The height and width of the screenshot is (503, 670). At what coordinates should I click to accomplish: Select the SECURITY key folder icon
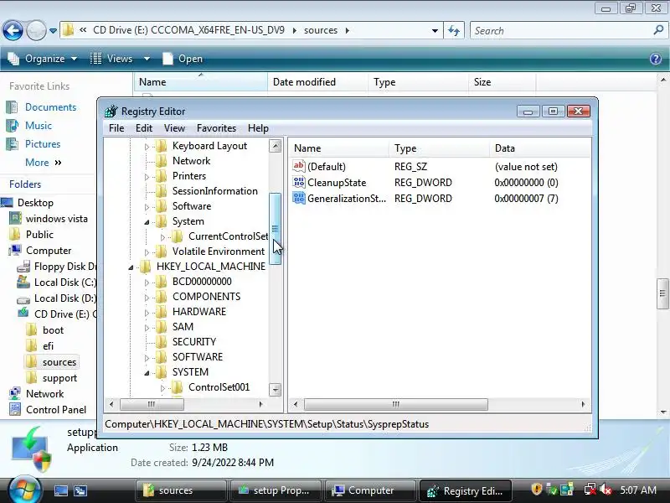click(161, 342)
